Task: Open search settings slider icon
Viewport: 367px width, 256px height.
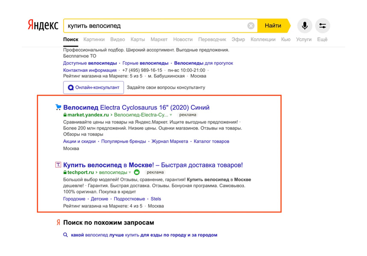Action: (x=323, y=26)
